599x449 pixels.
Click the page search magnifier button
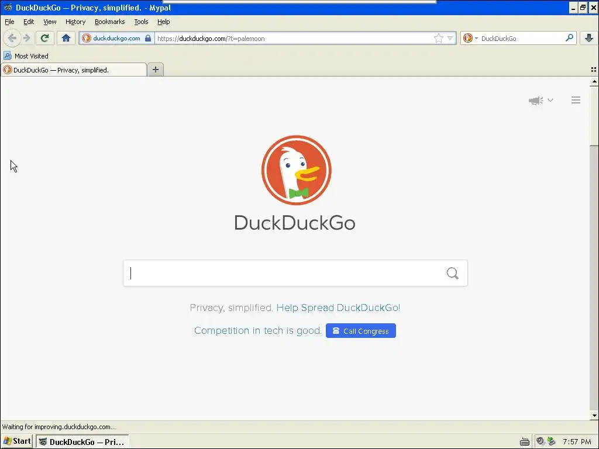point(452,273)
